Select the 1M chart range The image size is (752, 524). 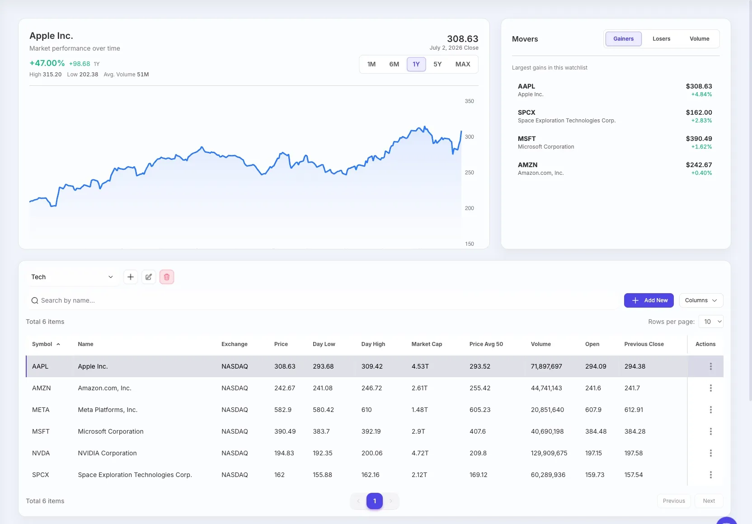pos(371,64)
